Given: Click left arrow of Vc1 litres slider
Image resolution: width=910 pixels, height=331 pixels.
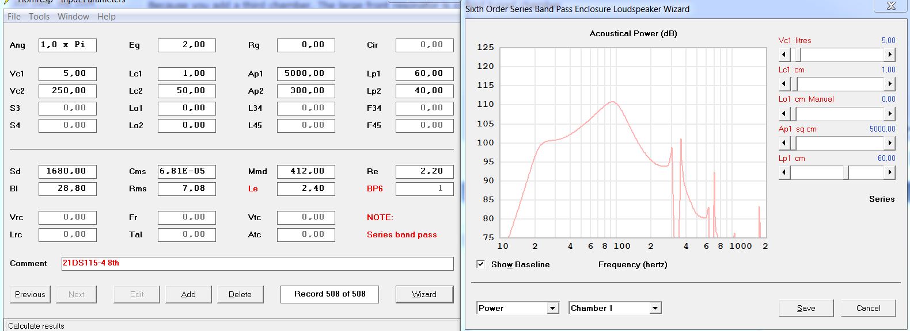Looking at the screenshot, I should [x=784, y=55].
